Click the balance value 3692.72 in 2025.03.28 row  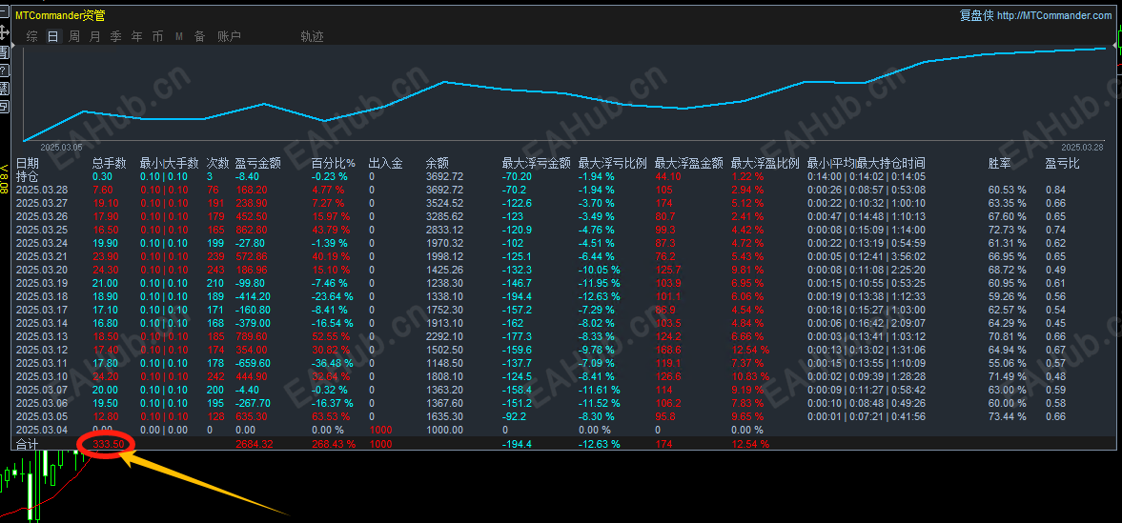click(444, 190)
